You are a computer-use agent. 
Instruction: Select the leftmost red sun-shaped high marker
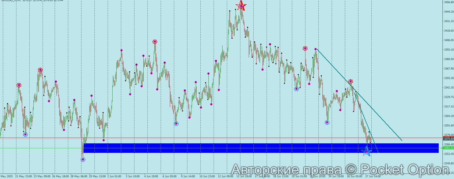coord(19,85)
